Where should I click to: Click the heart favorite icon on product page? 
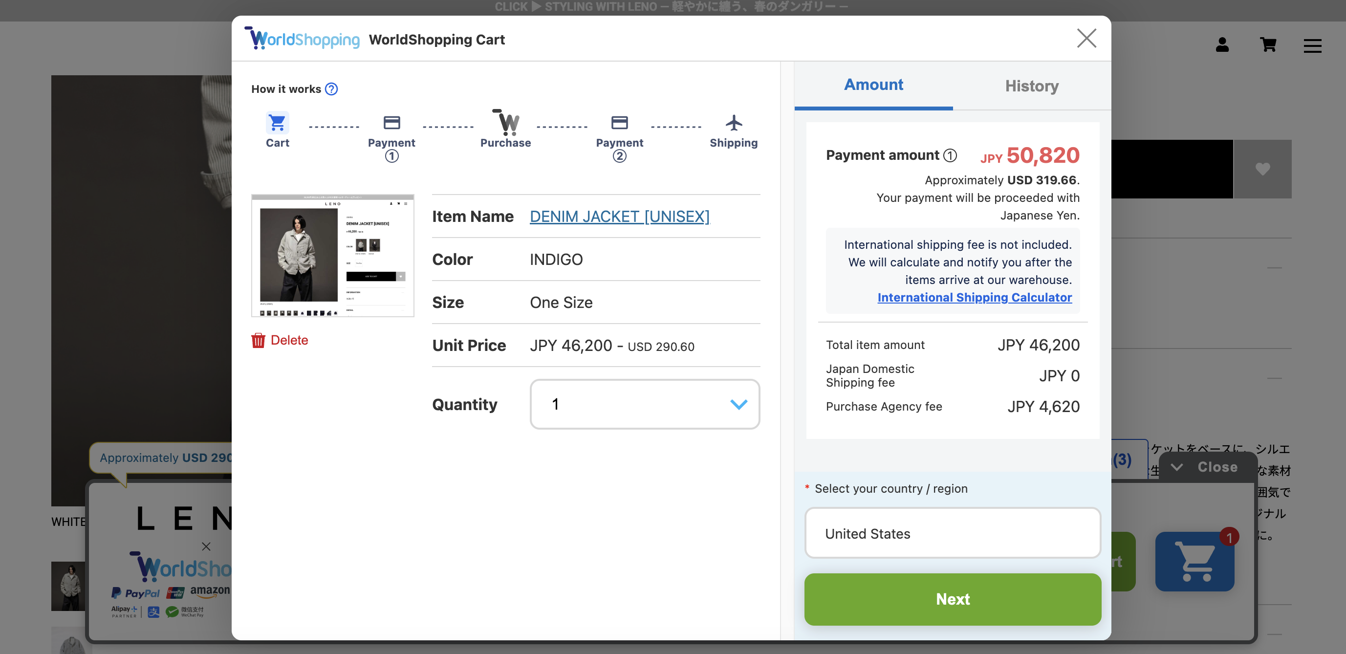coord(1262,169)
